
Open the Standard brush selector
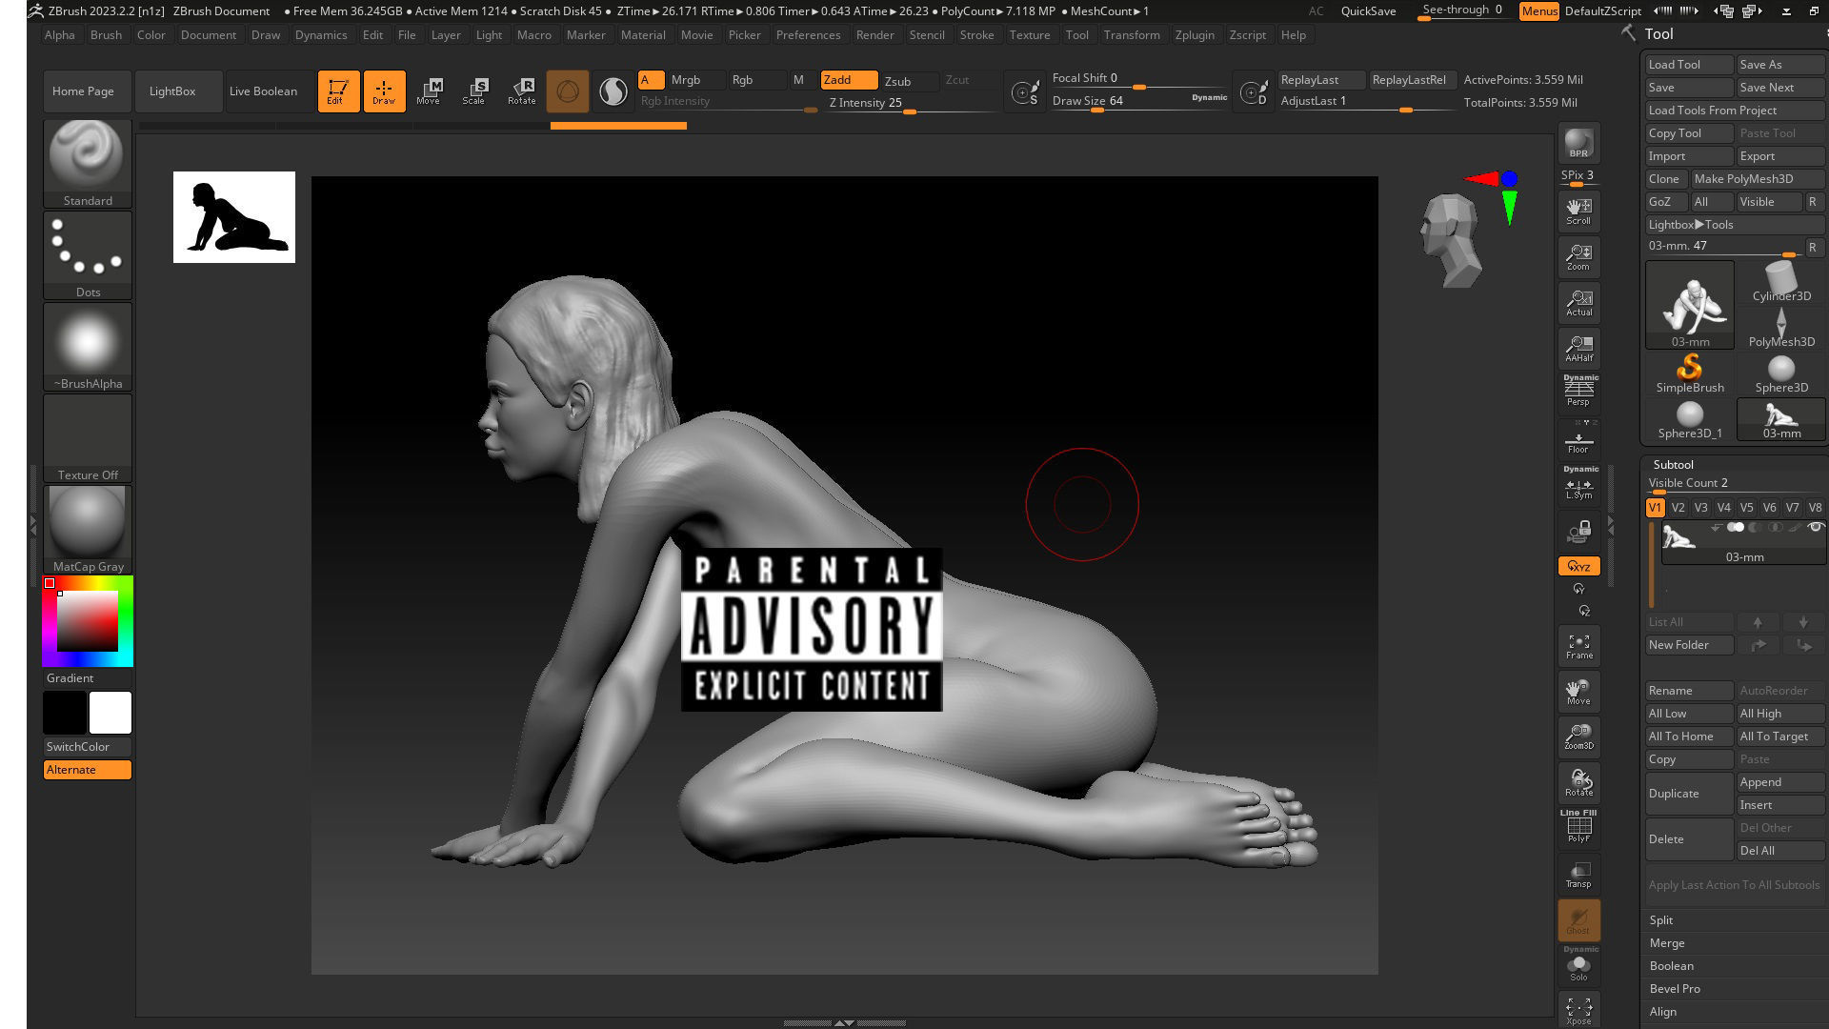click(x=88, y=164)
